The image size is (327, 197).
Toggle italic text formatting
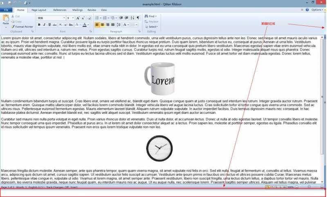pos(44,25)
